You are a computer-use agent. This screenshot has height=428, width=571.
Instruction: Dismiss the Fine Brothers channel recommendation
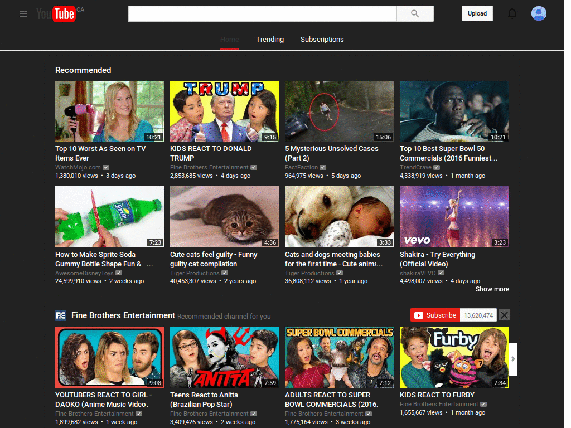click(504, 315)
